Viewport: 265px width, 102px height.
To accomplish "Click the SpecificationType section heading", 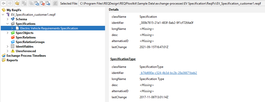I will pos(123,59).
